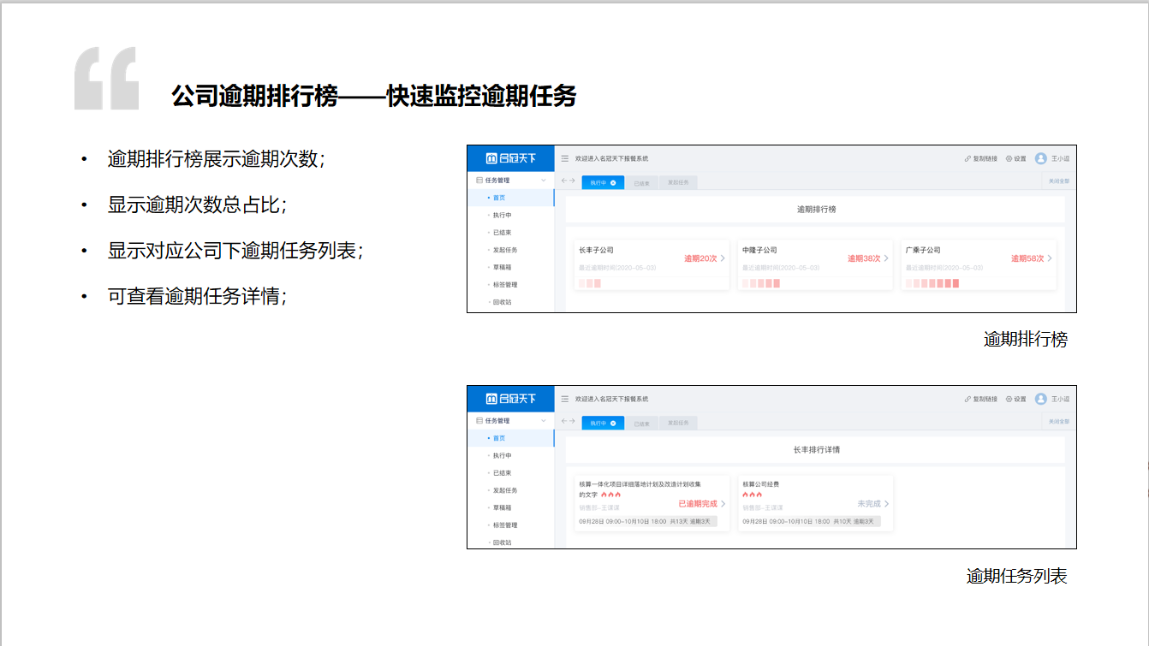Click 王小逗 user avatar in 长丰排行详情 screenshot
The height and width of the screenshot is (646, 1149).
pos(1041,399)
